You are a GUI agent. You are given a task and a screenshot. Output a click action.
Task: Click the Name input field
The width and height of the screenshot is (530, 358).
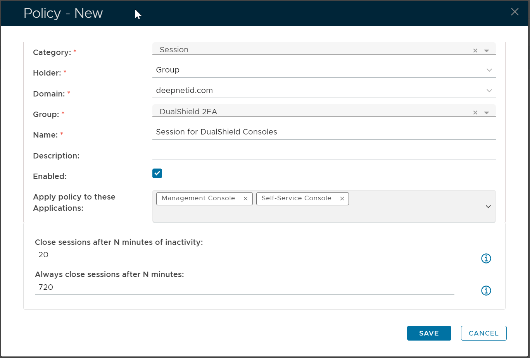323,132
